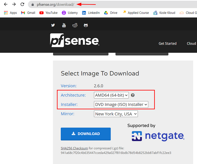Viewport: 197px width, 164px height.
Task: Click the pfSense logo
Action: pyautogui.click(x=75, y=40)
